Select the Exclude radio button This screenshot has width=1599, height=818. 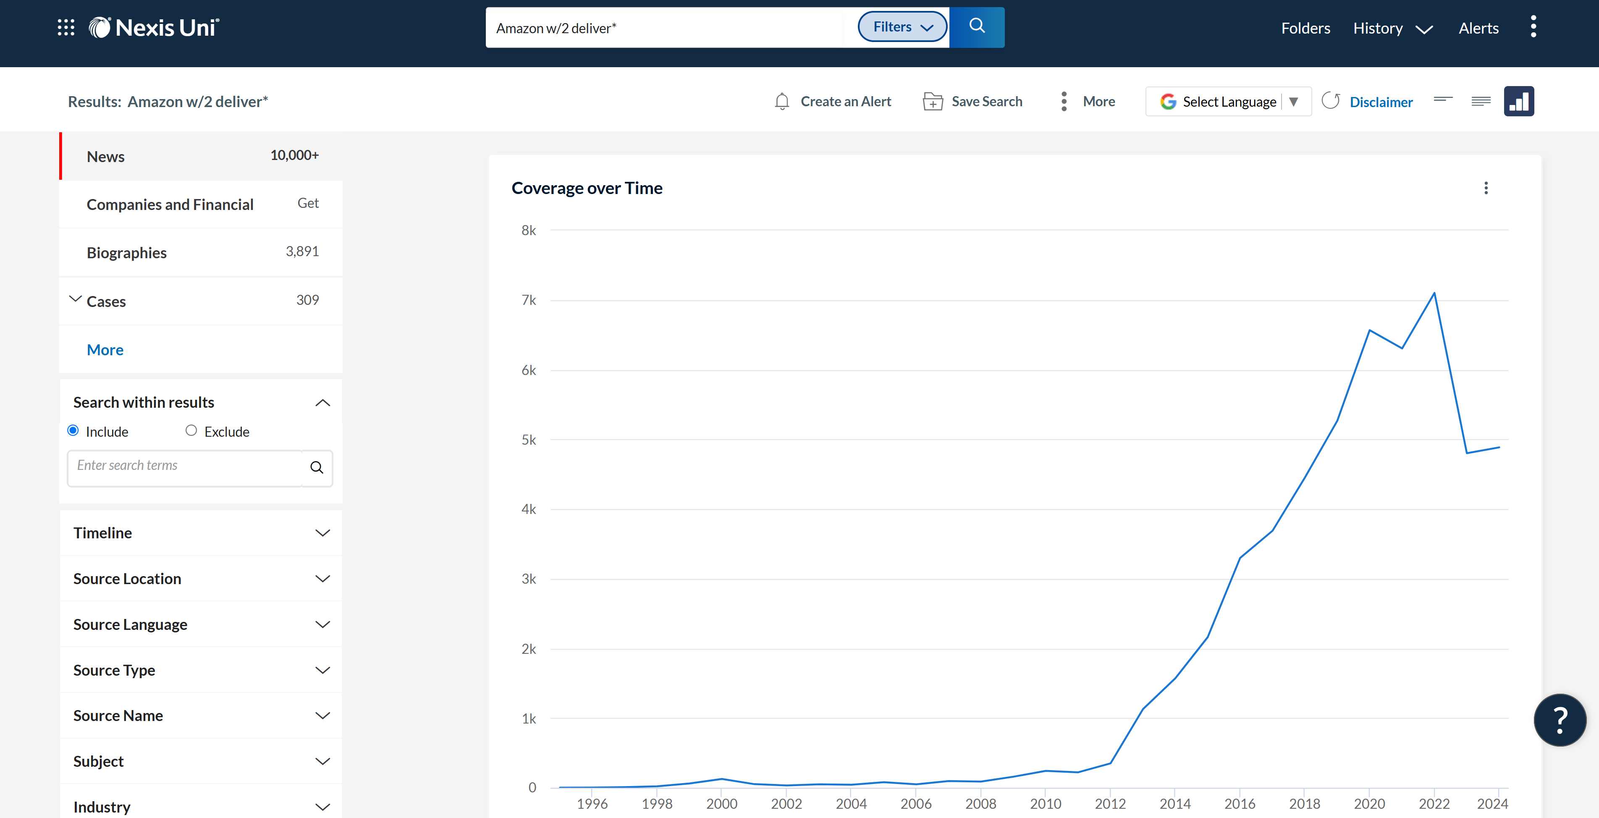[x=191, y=430]
